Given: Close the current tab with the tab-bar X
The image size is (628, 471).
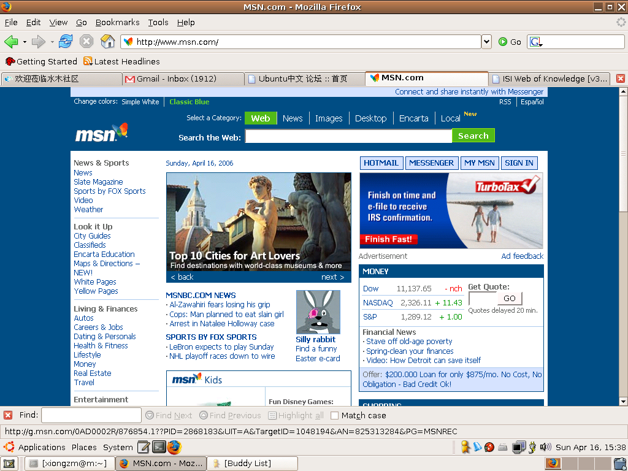Looking at the screenshot, I should (621, 78).
